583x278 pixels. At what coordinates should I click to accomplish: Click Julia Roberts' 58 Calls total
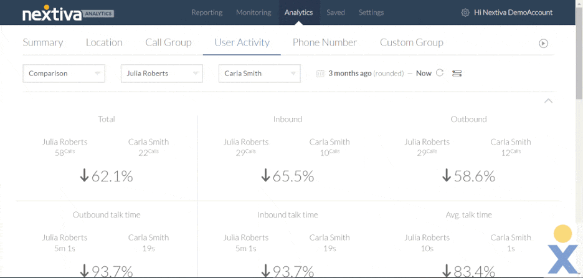[x=65, y=152]
